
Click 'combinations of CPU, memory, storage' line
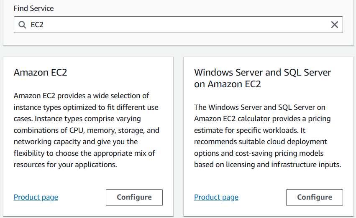[87, 130]
